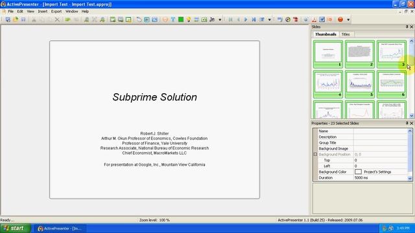Click the Subprime Solution title text
The image size is (415, 233).
154,97
